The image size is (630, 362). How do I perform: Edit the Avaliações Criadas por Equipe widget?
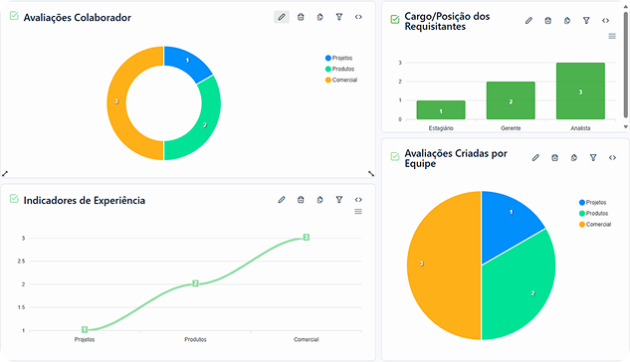tap(535, 158)
